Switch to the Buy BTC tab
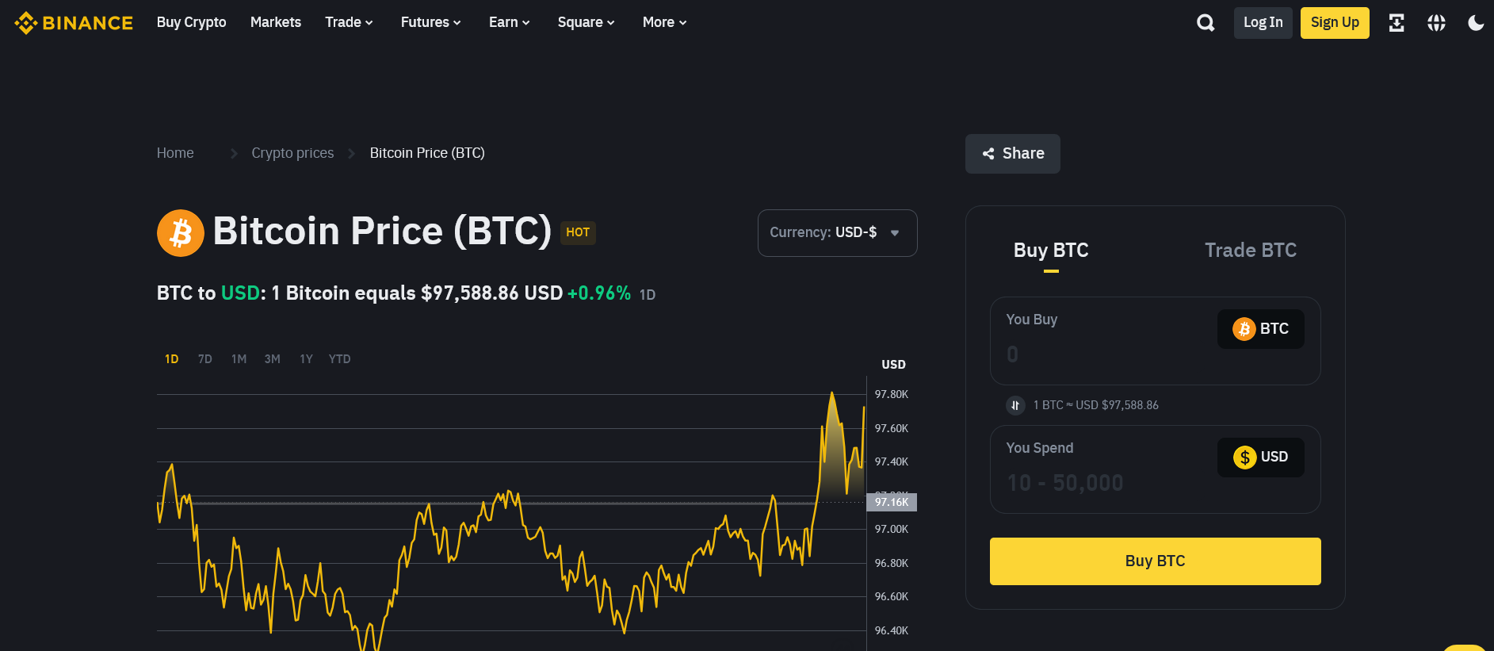The width and height of the screenshot is (1494, 651). pos(1051,251)
